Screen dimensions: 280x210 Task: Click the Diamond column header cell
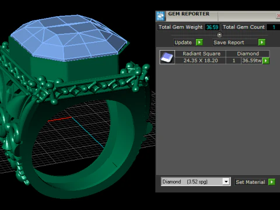pyautogui.click(x=248, y=54)
